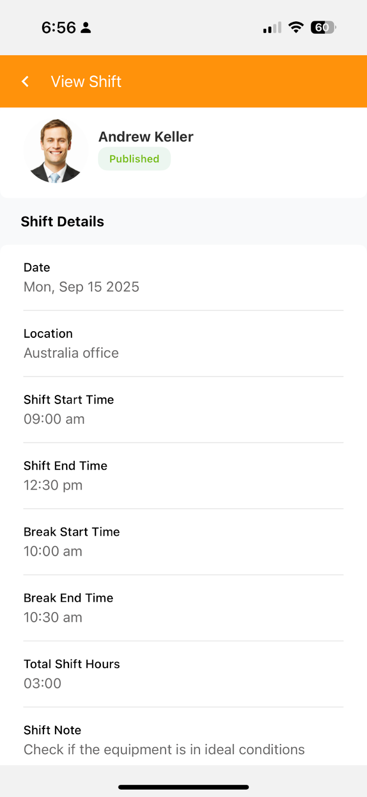This screenshot has height=797, width=367.
Task: Open Andrew Keller's profile photo
Action: tap(55, 150)
